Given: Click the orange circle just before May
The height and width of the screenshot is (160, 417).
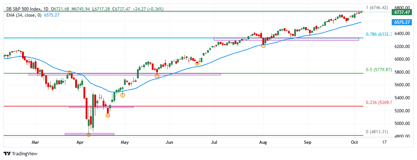Looking at the screenshot, I should [122, 95].
